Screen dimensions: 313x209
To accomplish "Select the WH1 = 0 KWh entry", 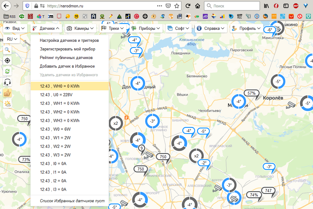I will [69, 103].
